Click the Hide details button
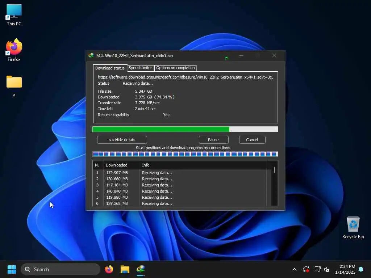371x278 pixels. pos(122,140)
